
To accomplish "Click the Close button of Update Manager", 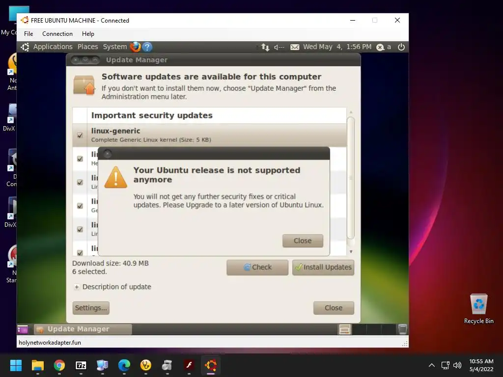I will coord(334,308).
